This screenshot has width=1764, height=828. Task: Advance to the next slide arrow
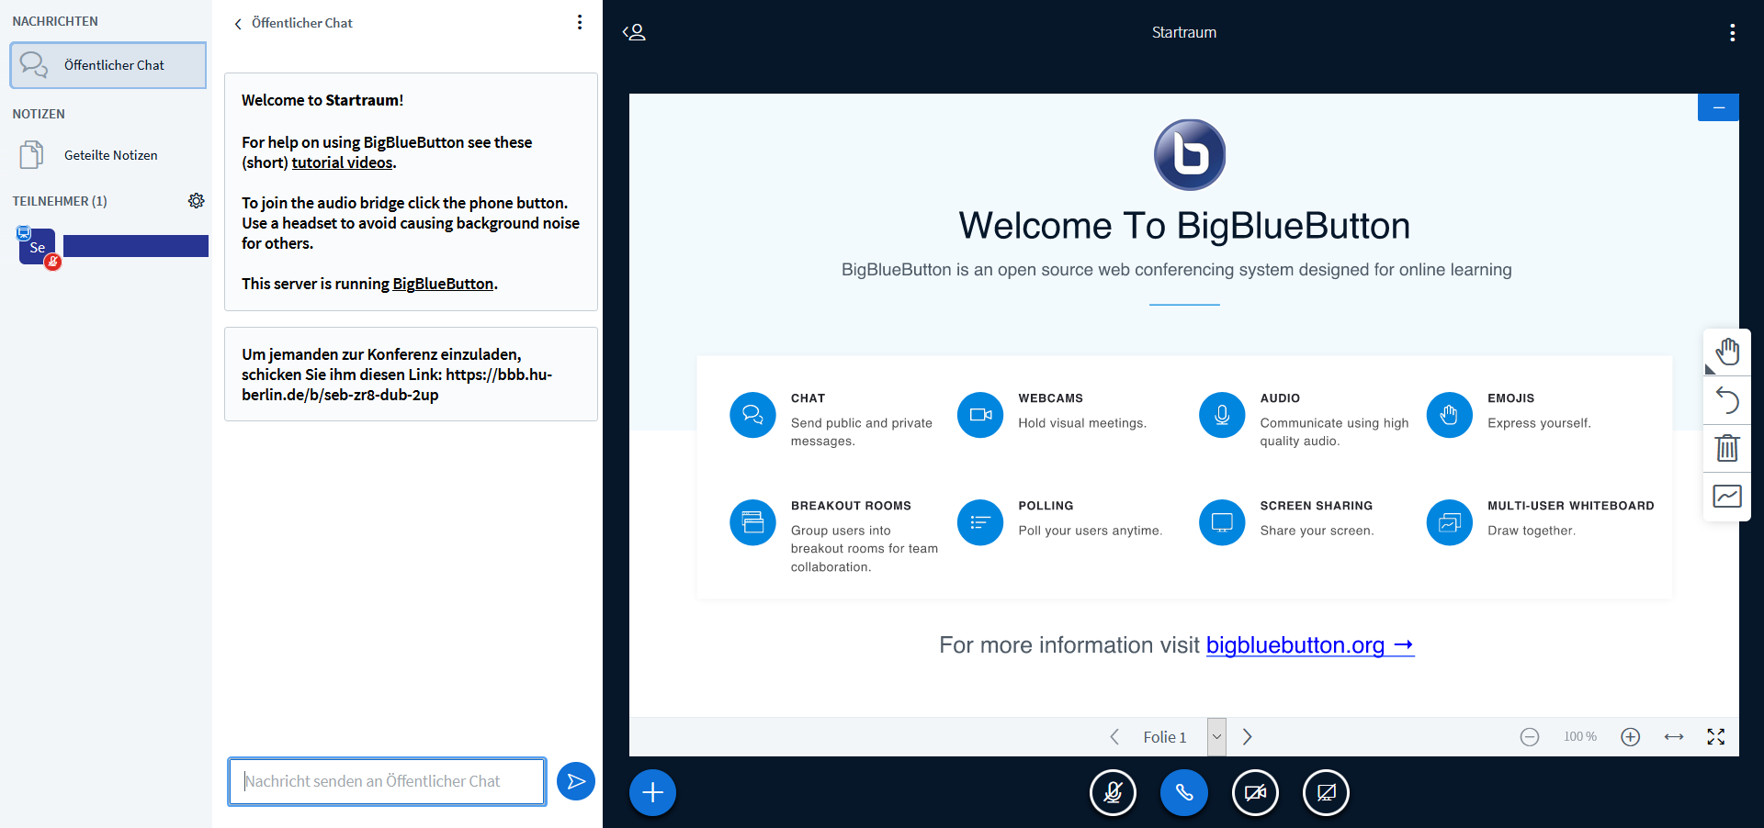coord(1247,737)
